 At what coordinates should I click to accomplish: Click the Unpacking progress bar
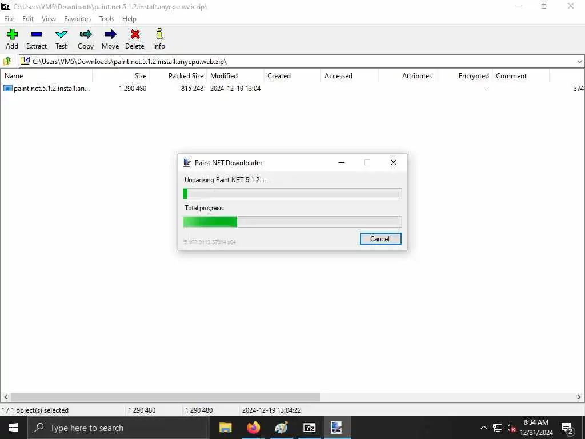point(292,194)
